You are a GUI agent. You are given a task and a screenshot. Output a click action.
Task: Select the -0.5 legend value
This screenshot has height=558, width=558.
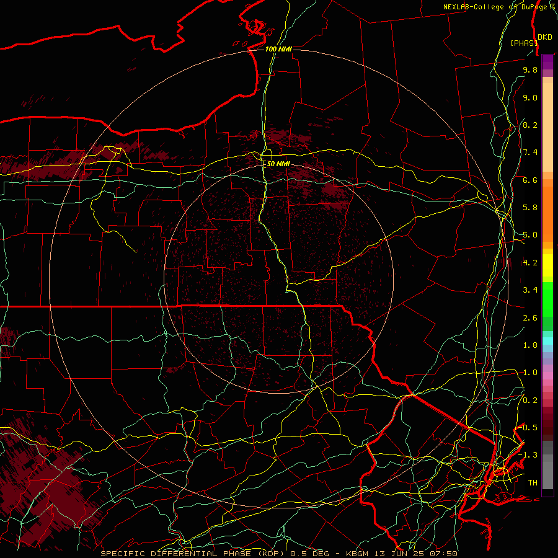(528, 428)
